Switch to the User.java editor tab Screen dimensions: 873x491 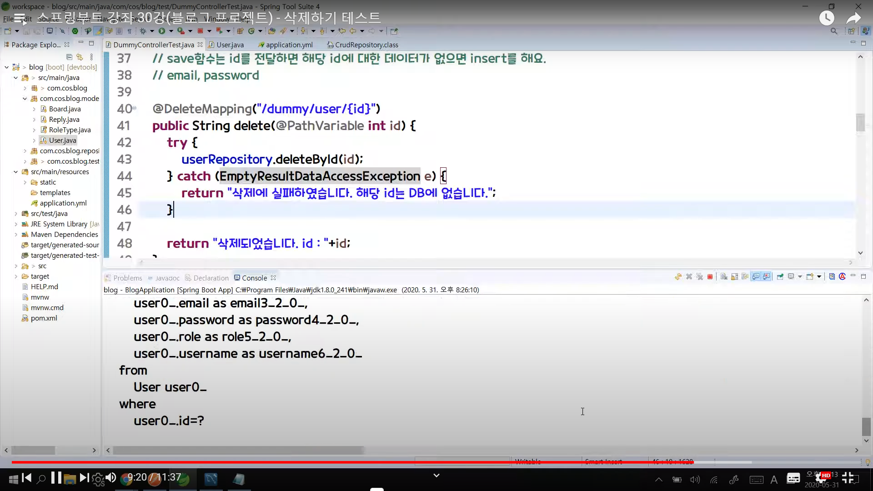click(230, 45)
